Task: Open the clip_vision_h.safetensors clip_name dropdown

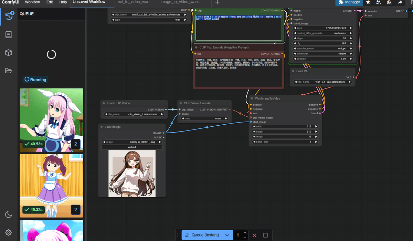Action: pyautogui.click(x=134, y=114)
